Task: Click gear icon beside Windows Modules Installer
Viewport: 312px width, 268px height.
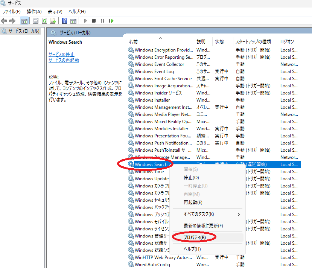Action: point(131,128)
